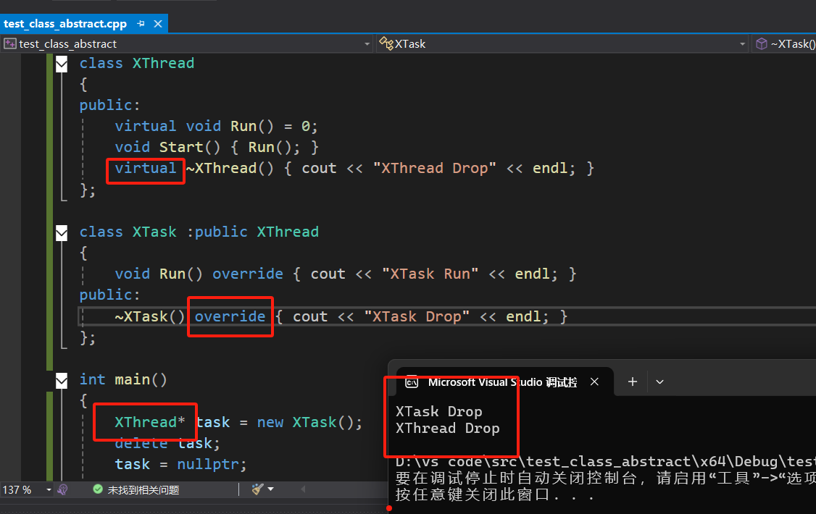Click the "XTask Drop" console output line

tap(438, 412)
